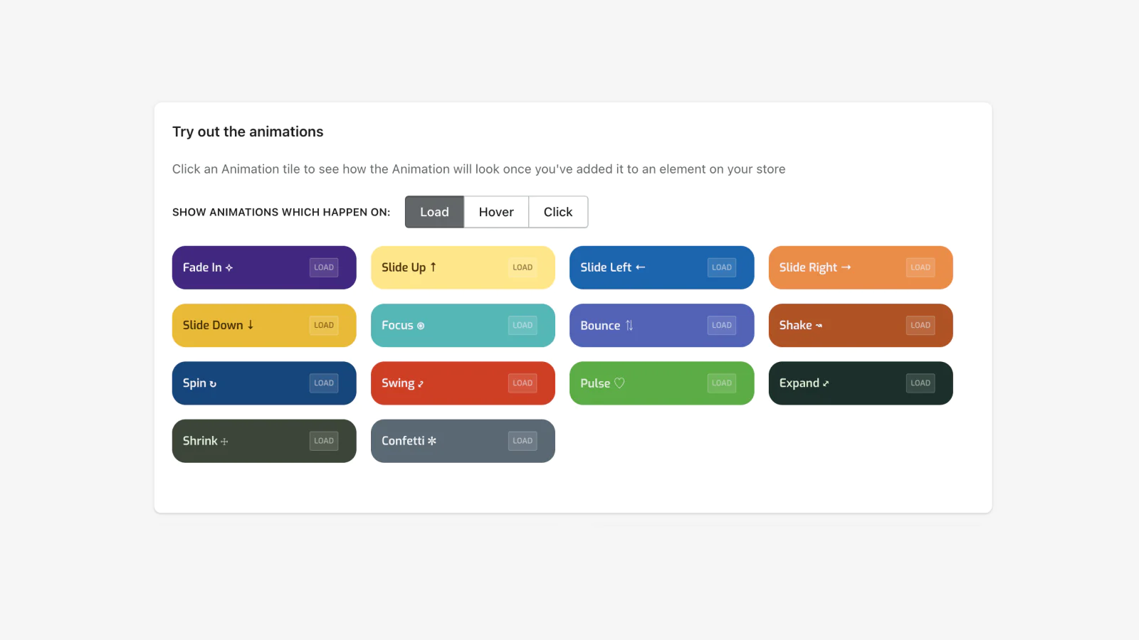Click the left arrow icon on Slide Left
1139x640 pixels.
click(x=640, y=267)
